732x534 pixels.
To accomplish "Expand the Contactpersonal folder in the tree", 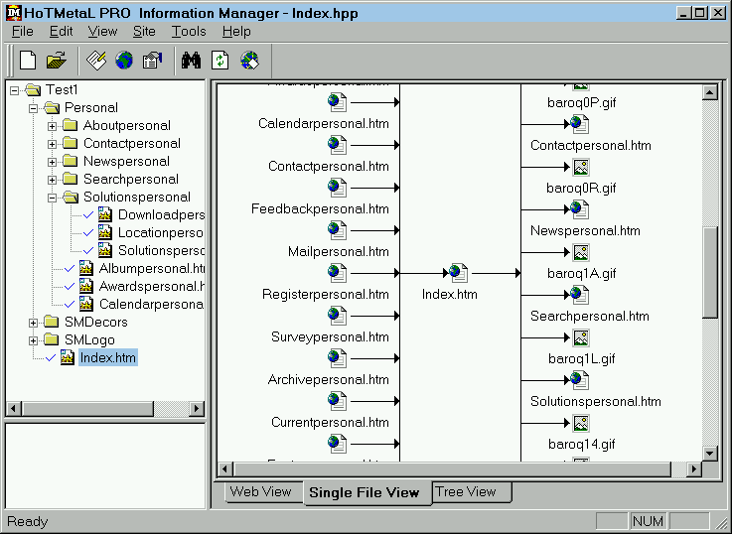I will pos(52,144).
